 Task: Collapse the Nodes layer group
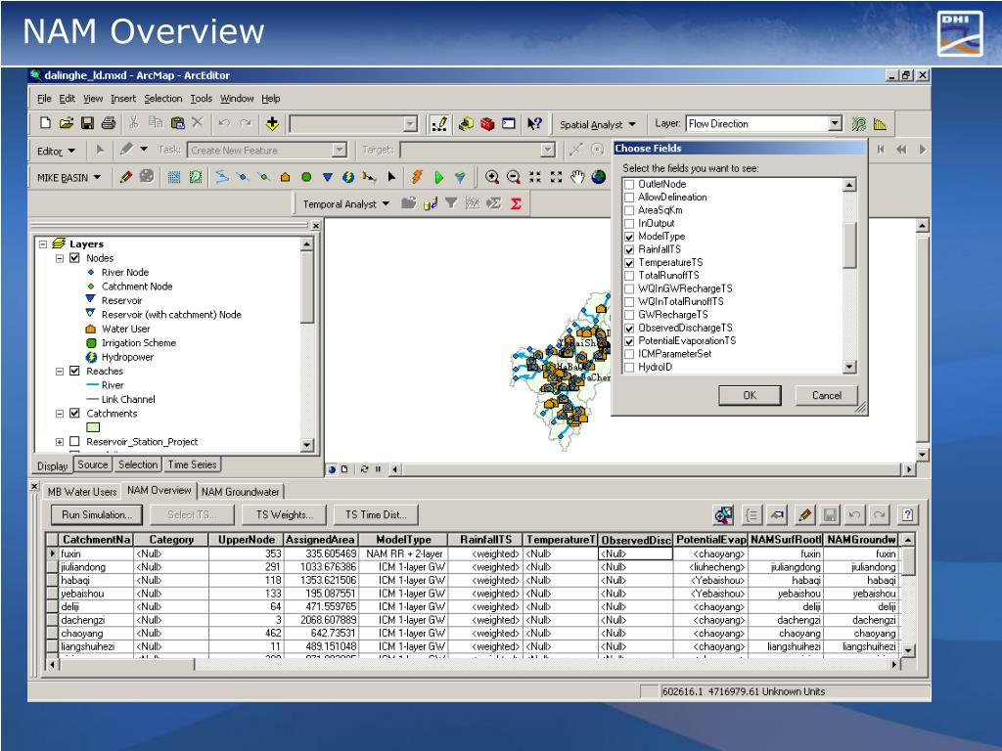[x=60, y=258]
